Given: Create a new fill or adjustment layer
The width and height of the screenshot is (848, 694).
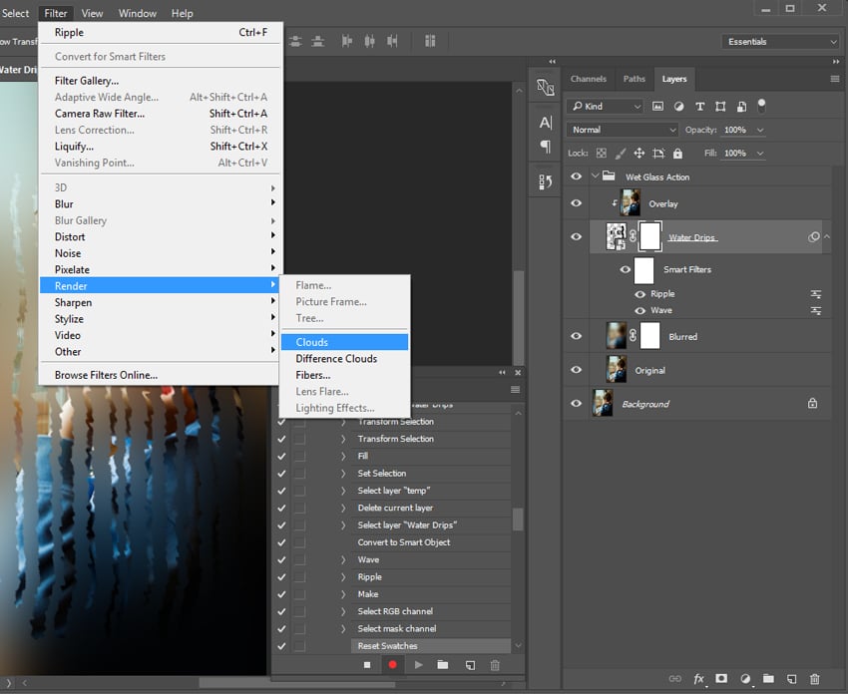Looking at the screenshot, I should [746, 679].
